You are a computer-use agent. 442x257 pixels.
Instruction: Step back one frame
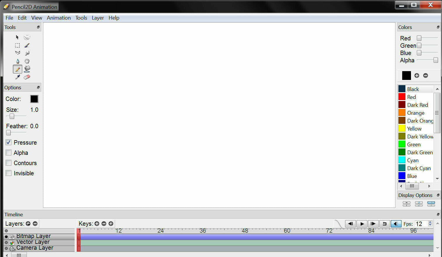[350, 224]
